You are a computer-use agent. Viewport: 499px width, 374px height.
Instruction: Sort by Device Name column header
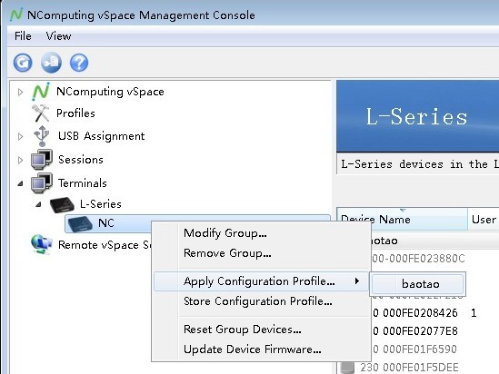[403, 220]
